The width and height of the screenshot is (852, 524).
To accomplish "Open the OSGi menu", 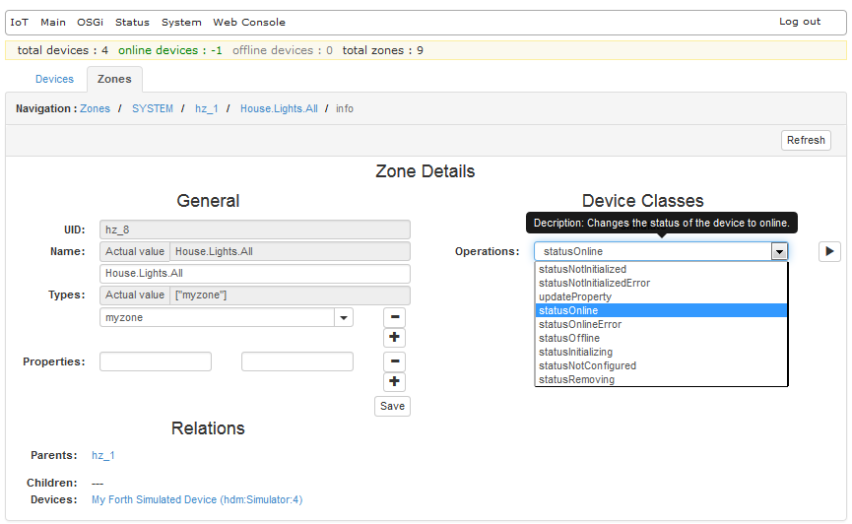I will [90, 22].
